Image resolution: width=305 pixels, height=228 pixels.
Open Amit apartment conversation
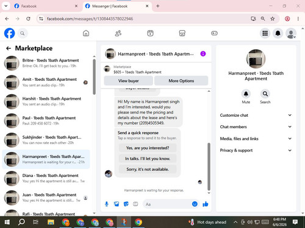pyautogui.click(x=46, y=82)
